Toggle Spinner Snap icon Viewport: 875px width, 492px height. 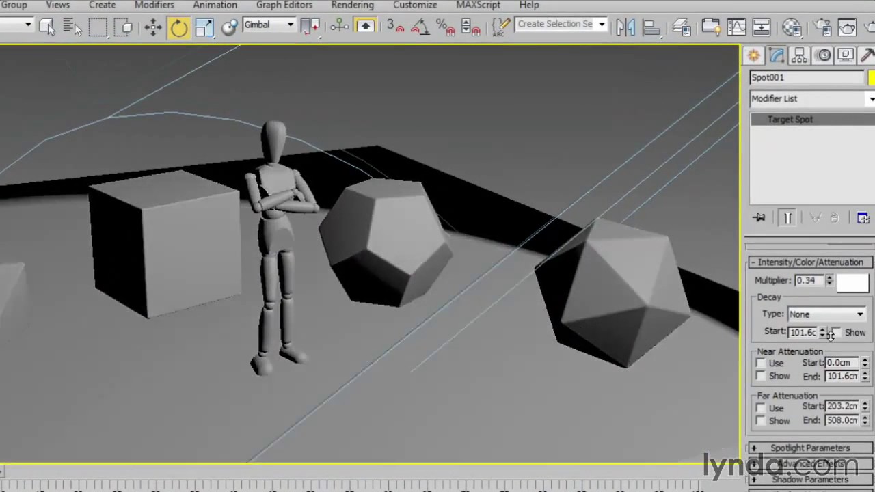point(470,27)
